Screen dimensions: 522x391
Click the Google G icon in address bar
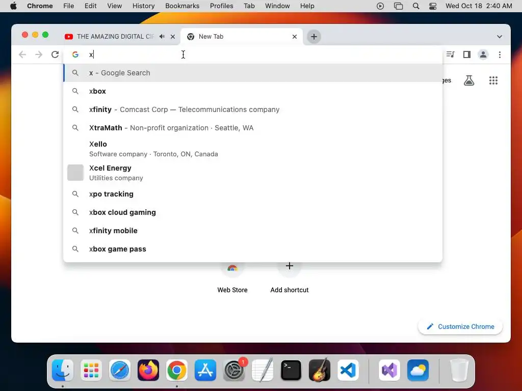pos(75,54)
